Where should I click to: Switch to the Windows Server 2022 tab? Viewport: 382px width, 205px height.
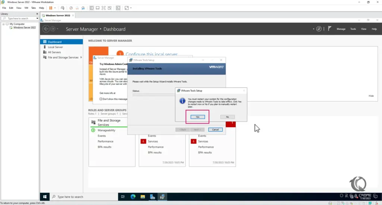(x=58, y=15)
